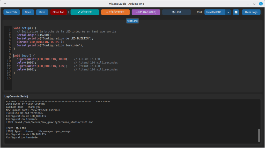Viewport: 265px width, 148px height.
Task: Close the current tab with Close Tab
Action: click(58, 12)
